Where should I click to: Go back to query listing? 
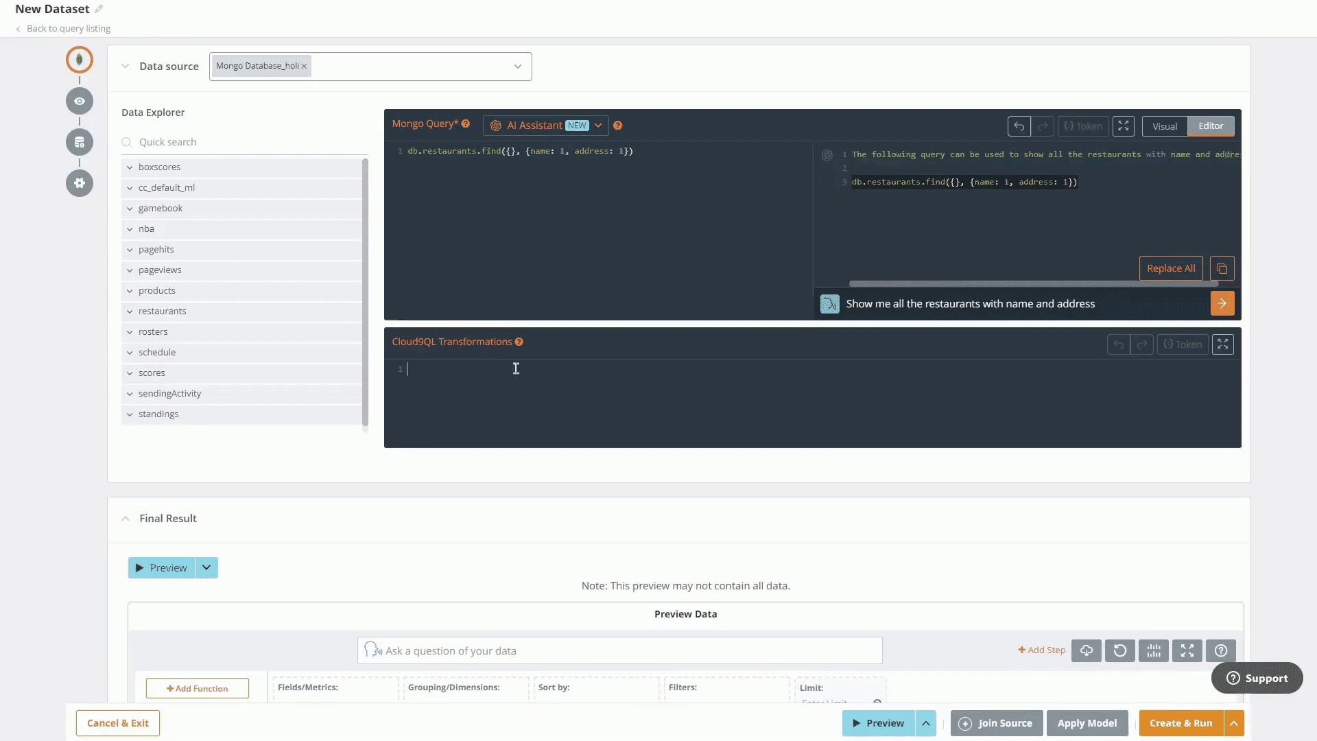tap(68, 29)
